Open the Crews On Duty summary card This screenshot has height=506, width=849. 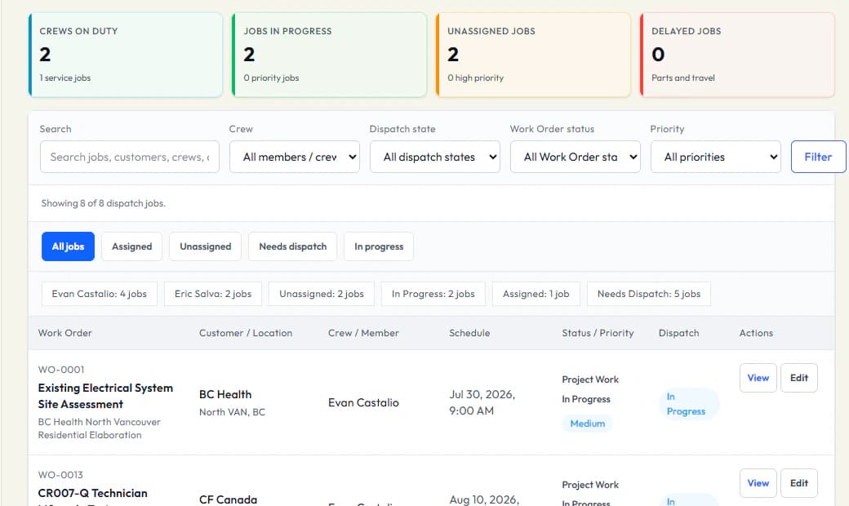[x=126, y=55]
